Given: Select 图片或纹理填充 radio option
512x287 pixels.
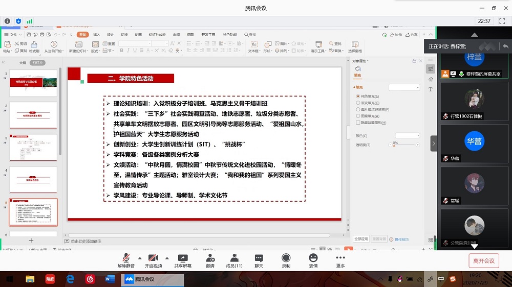Looking at the screenshot, I should (358, 109).
